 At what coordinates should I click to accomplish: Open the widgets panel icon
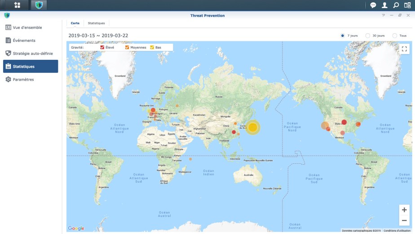point(407,5)
